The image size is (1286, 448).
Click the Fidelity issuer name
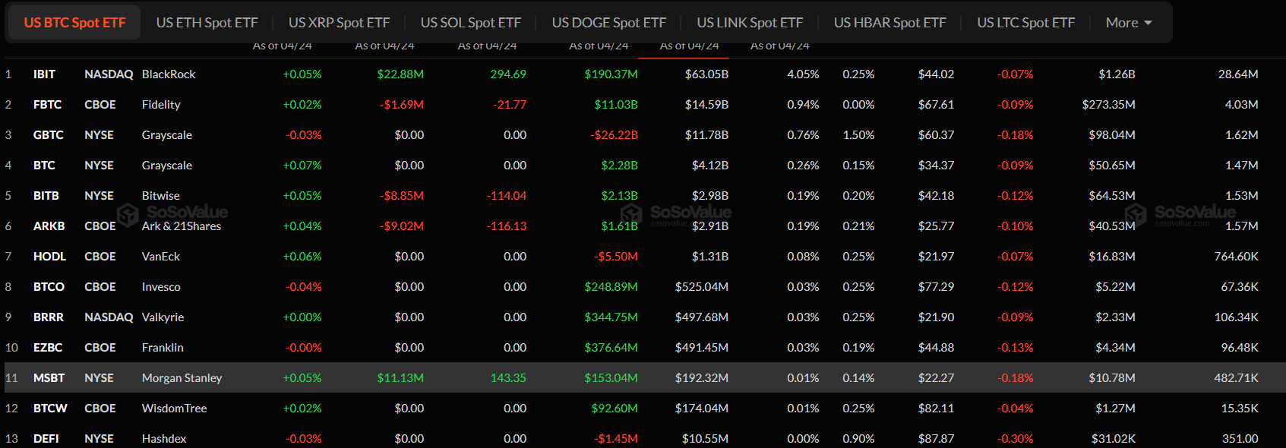click(161, 105)
